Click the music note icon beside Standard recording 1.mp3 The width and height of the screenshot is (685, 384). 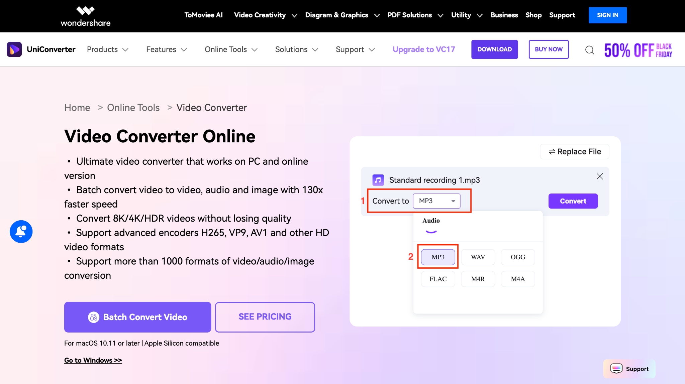[378, 180]
